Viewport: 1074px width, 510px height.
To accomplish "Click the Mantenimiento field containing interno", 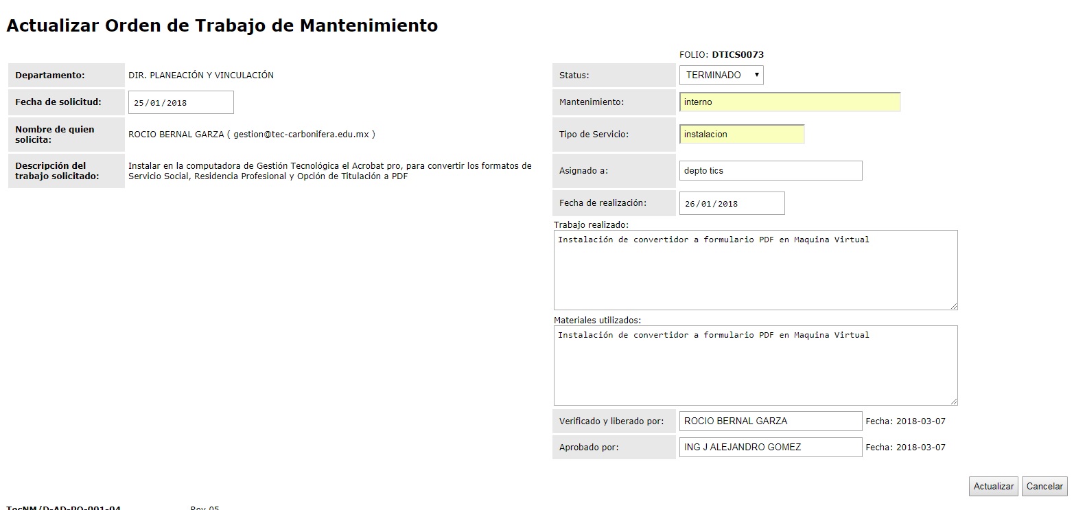I will point(789,102).
